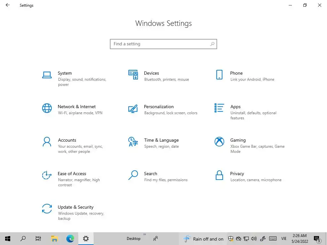Click the 'Settings' window title text
Image resolution: width=327 pixels, height=245 pixels.
(27, 5)
